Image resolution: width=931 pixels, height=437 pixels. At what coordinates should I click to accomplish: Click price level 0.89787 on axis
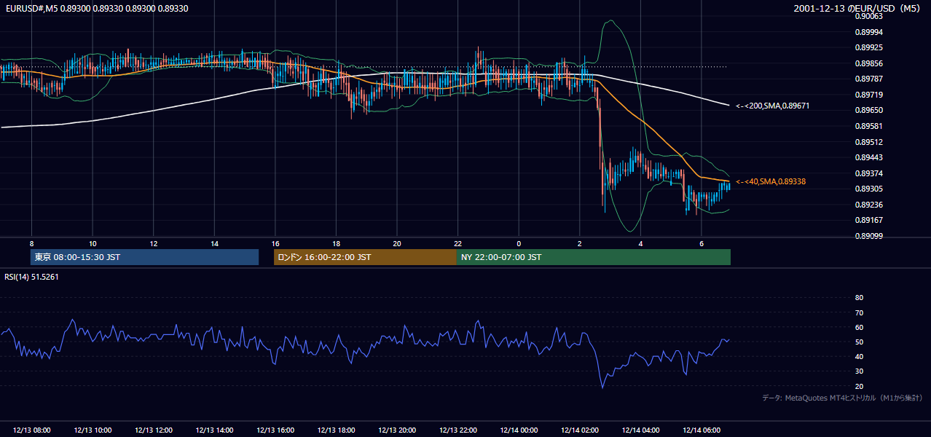(x=869, y=79)
